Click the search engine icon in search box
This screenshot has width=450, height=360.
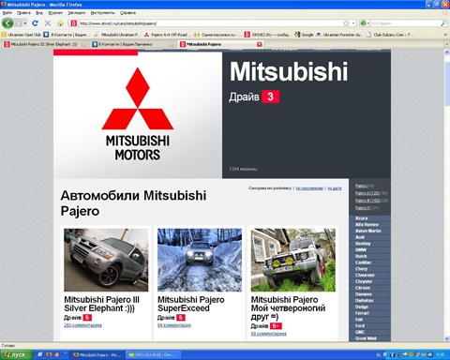pos(363,23)
